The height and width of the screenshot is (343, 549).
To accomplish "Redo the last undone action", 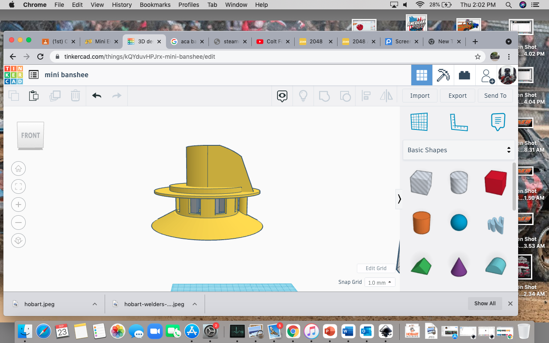I will click(117, 96).
